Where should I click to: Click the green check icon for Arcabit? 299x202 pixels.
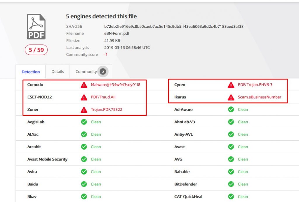click(84, 147)
